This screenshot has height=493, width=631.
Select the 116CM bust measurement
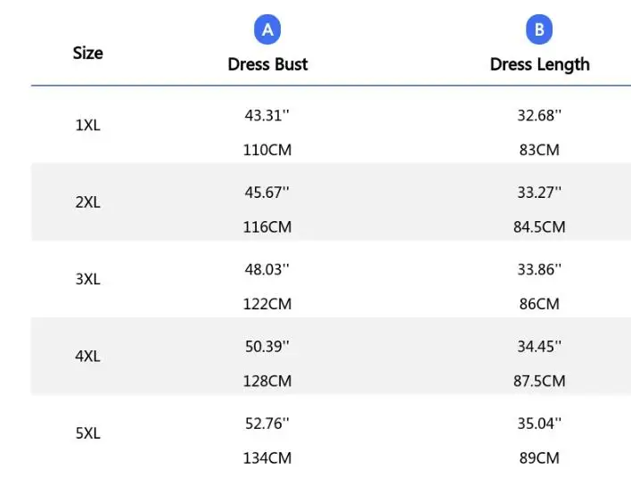click(x=267, y=227)
